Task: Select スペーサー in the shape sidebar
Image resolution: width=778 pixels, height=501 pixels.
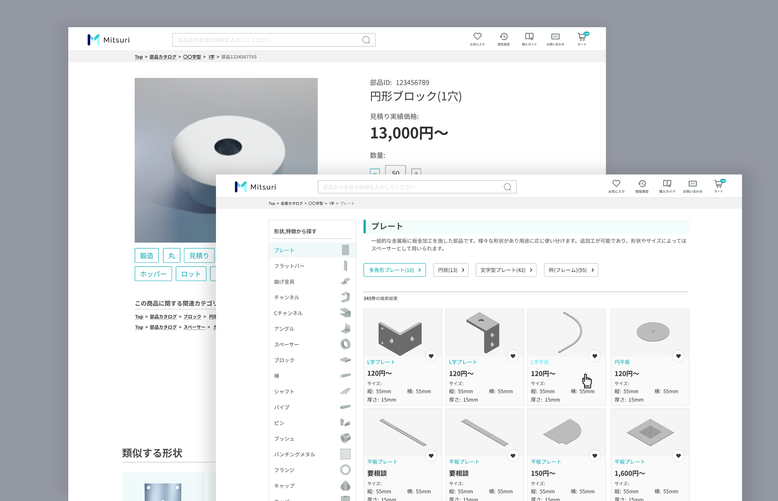Action: click(287, 345)
